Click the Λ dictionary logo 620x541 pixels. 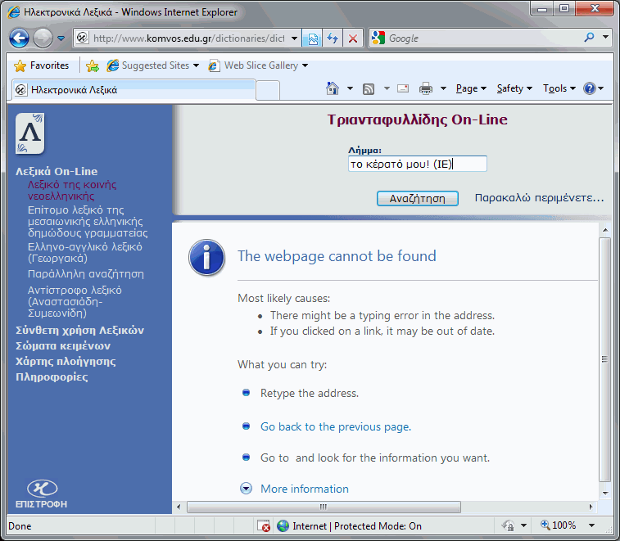coord(30,133)
